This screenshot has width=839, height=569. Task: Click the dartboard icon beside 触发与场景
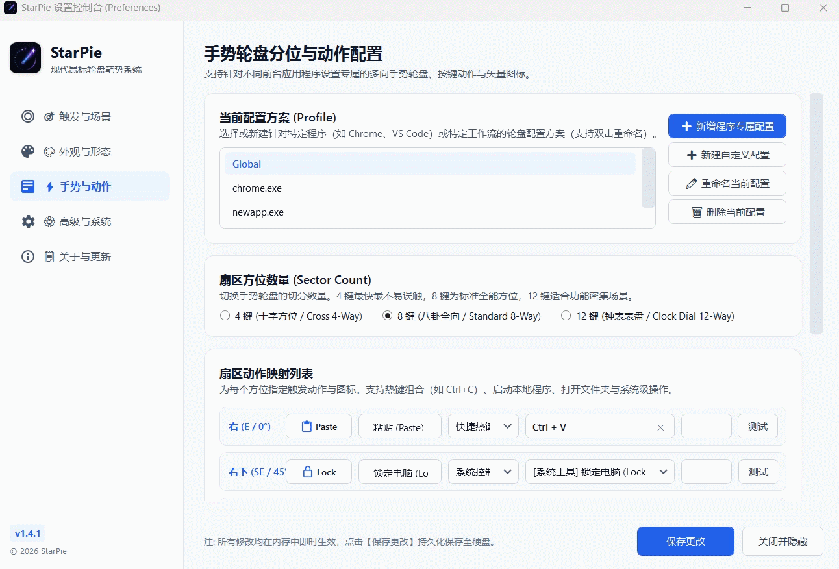click(49, 117)
